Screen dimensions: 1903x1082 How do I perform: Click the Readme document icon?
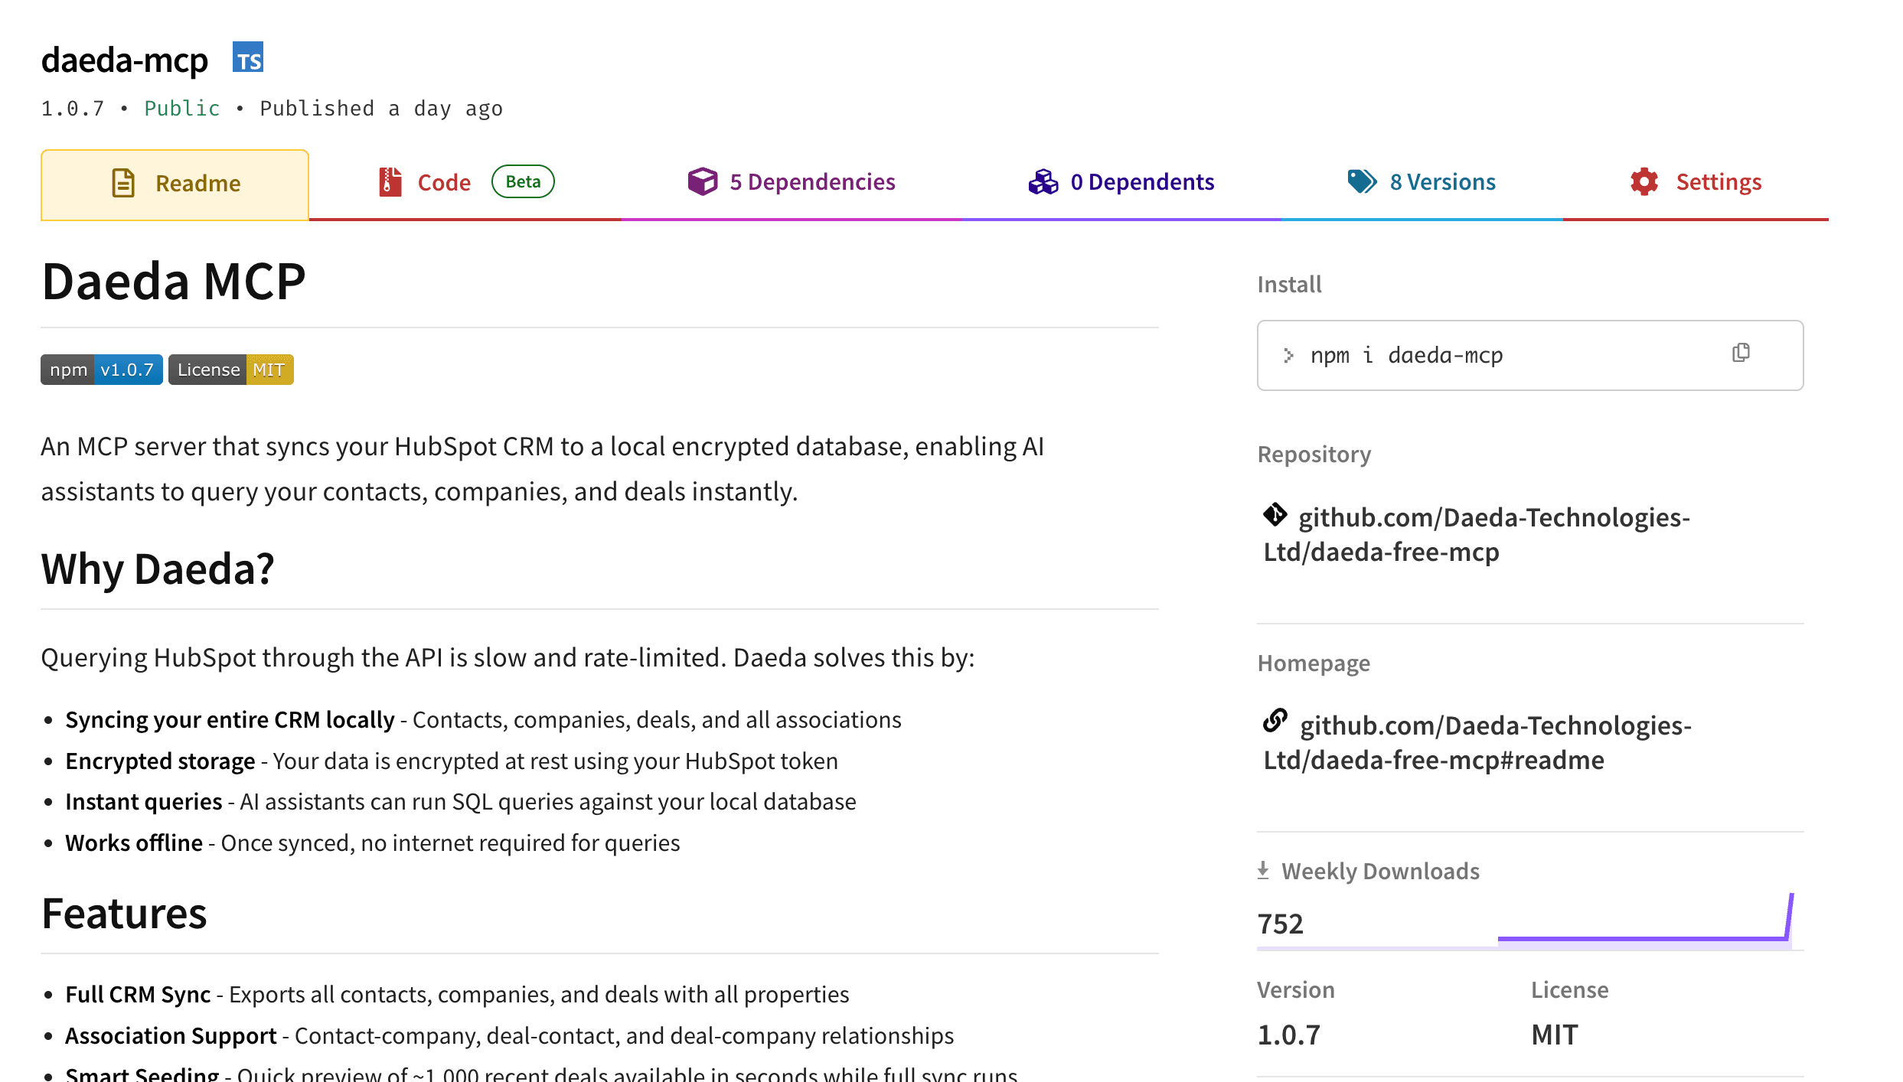(122, 182)
